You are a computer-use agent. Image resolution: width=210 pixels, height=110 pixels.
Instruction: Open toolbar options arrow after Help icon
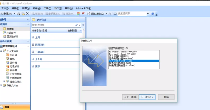coord(156,15)
